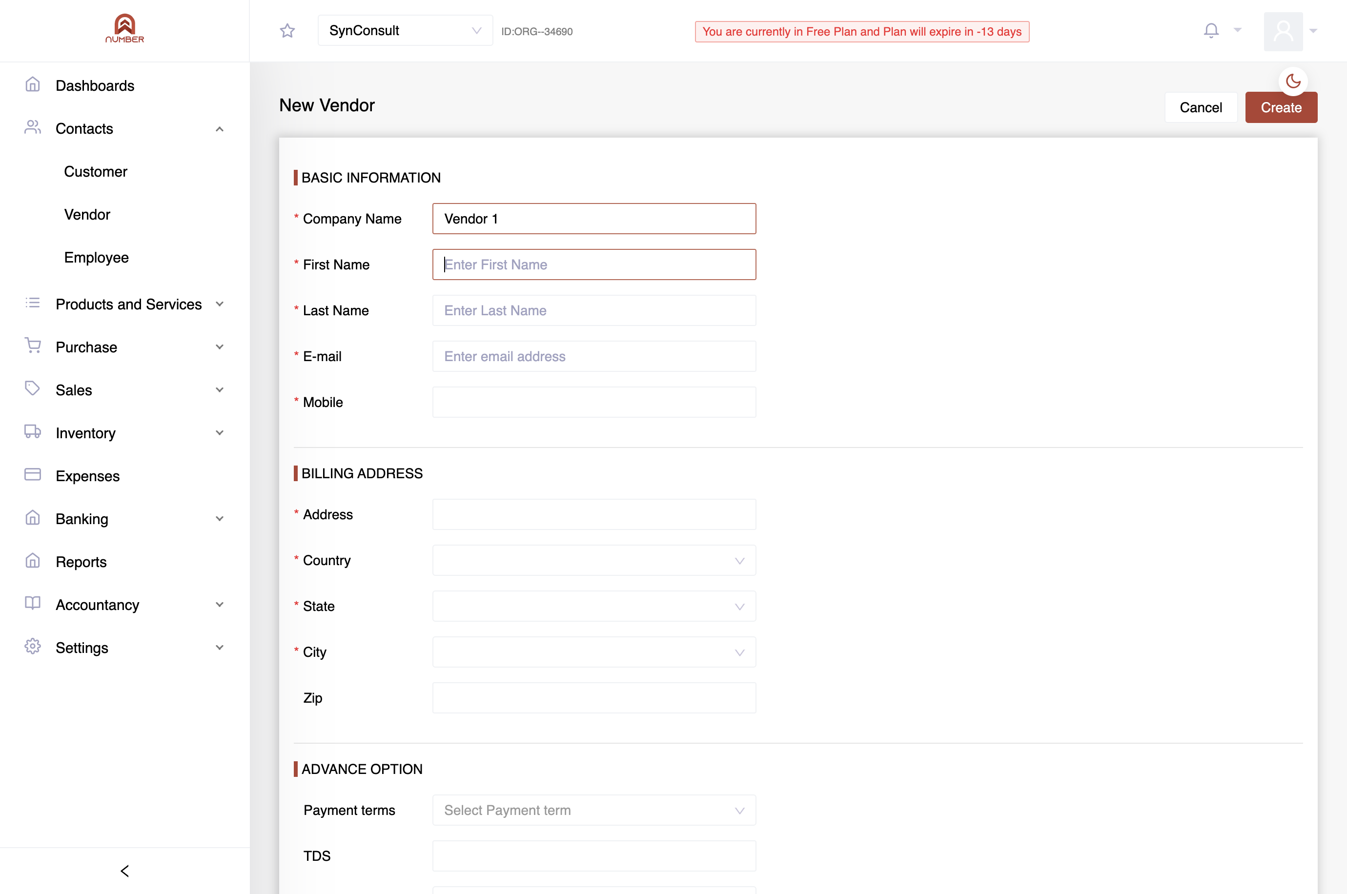Open Vendor under Contacts
Viewport: 1347px width, 894px height.
(x=87, y=214)
